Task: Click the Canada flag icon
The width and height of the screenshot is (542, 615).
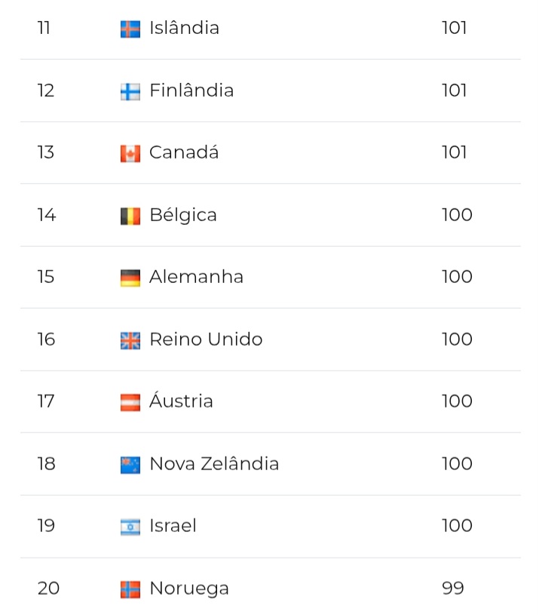Action: [130, 153]
